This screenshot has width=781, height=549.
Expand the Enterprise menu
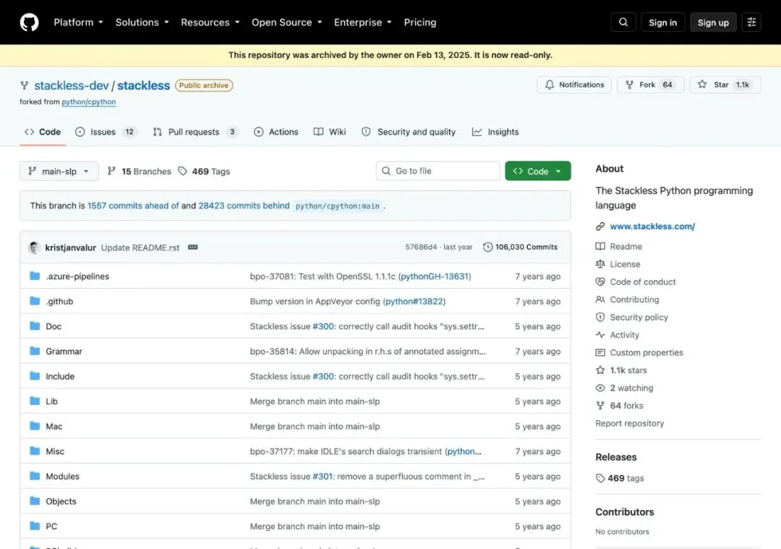click(362, 22)
